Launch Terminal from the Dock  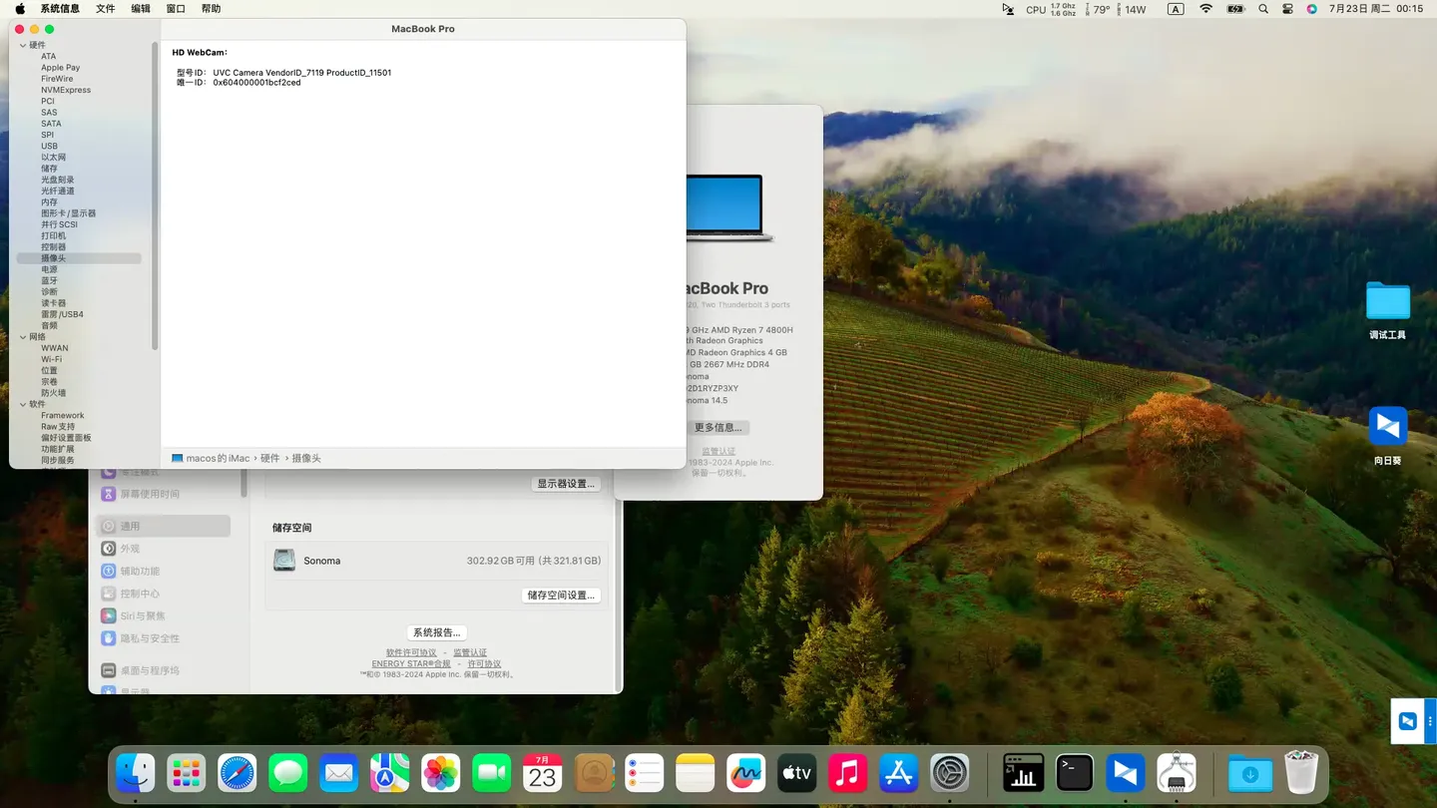(1075, 773)
